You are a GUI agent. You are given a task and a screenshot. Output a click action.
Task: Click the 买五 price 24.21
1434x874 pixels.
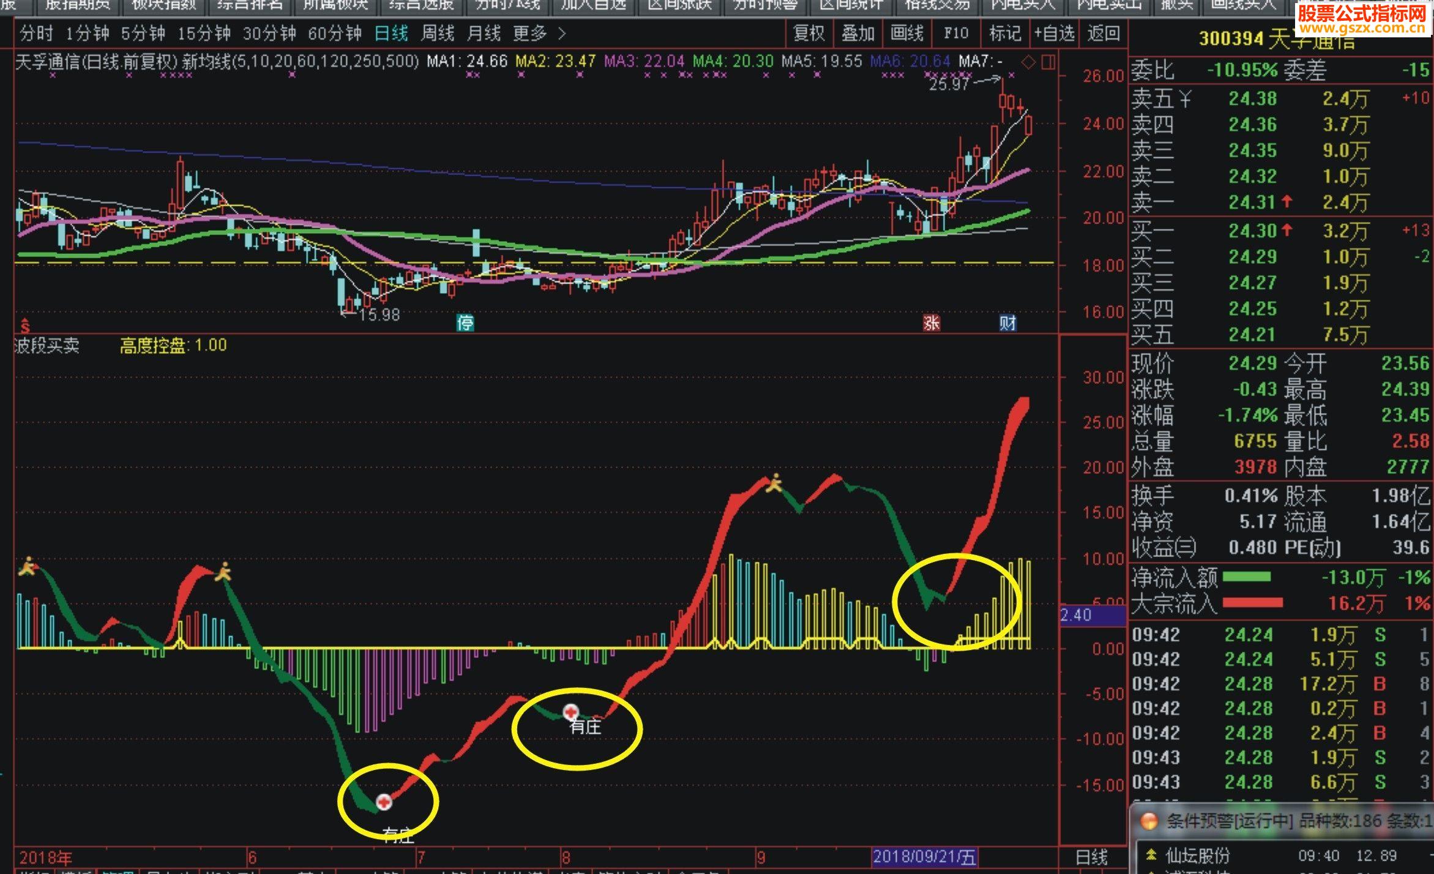pos(1253,335)
